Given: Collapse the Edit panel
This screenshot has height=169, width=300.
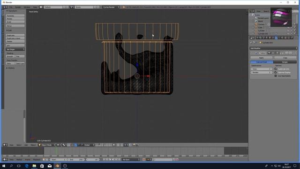Looking at the screenshot, I should pos(7,30).
